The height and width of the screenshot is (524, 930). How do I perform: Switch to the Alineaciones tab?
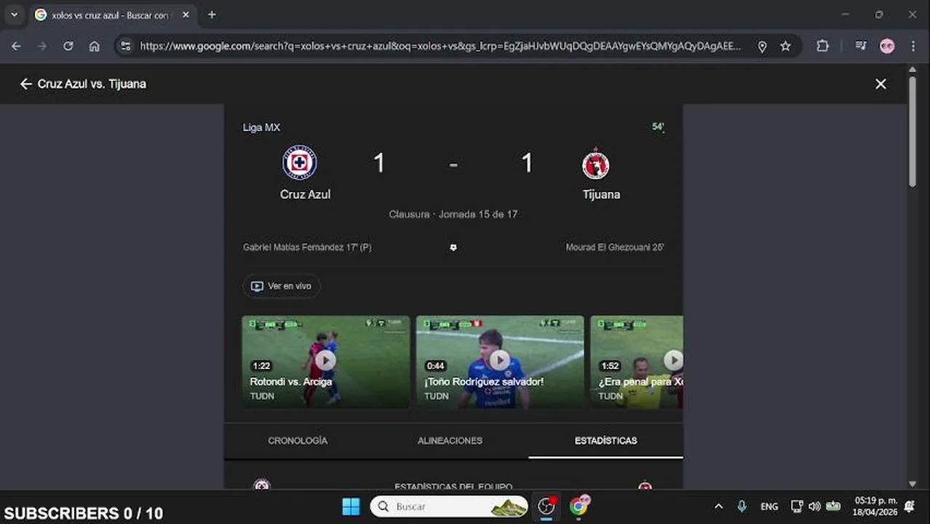click(x=450, y=440)
